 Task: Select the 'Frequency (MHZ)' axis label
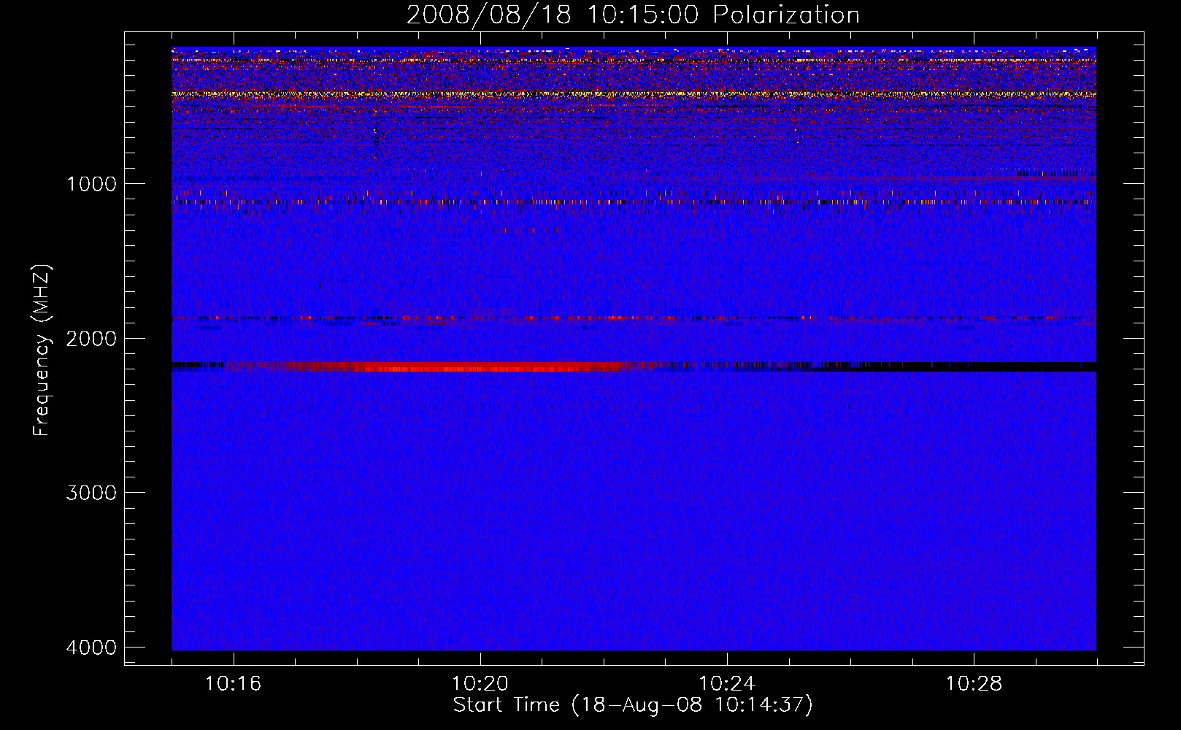pyautogui.click(x=42, y=350)
